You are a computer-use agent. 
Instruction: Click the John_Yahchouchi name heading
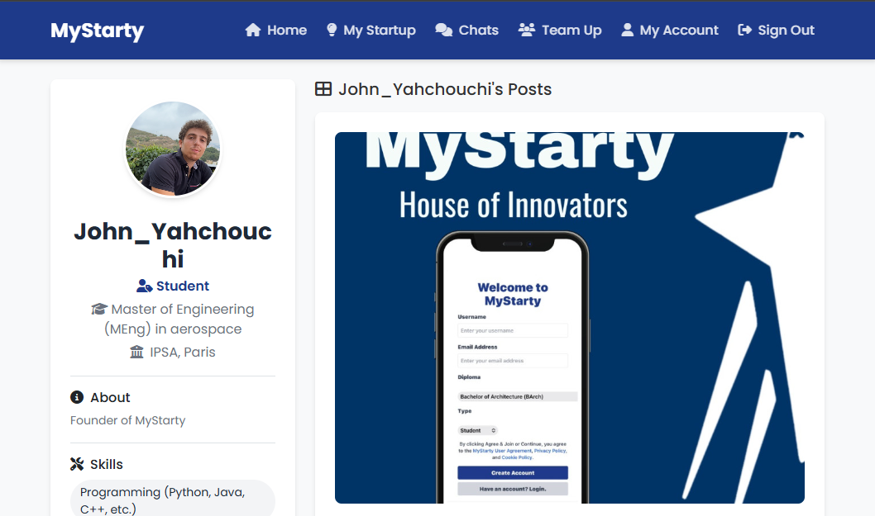[173, 244]
